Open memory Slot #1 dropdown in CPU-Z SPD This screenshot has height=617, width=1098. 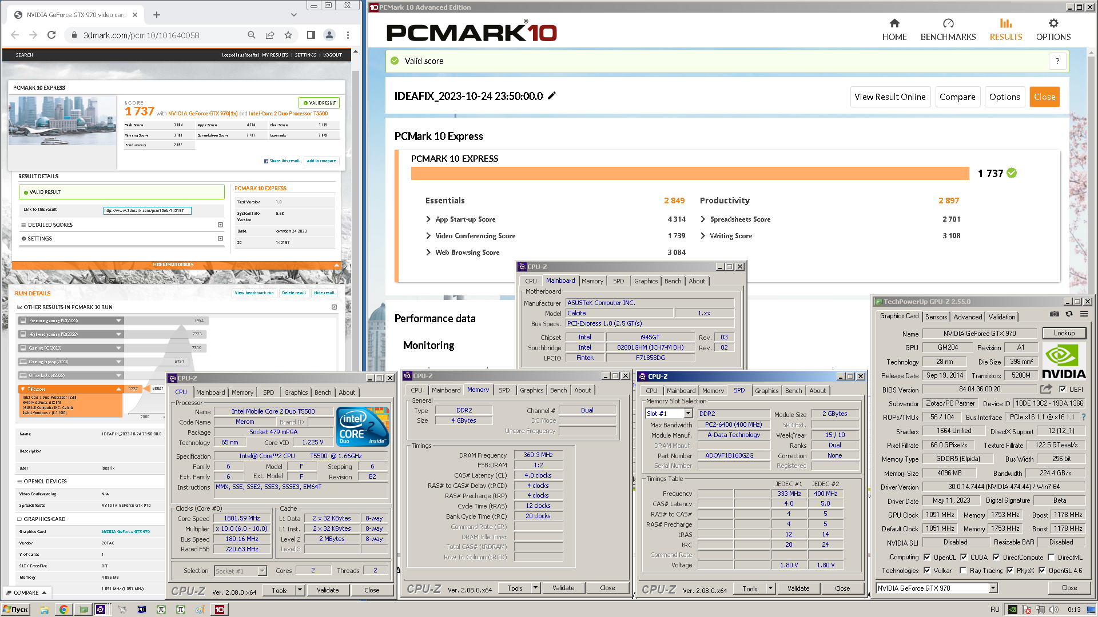(x=688, y=414)
